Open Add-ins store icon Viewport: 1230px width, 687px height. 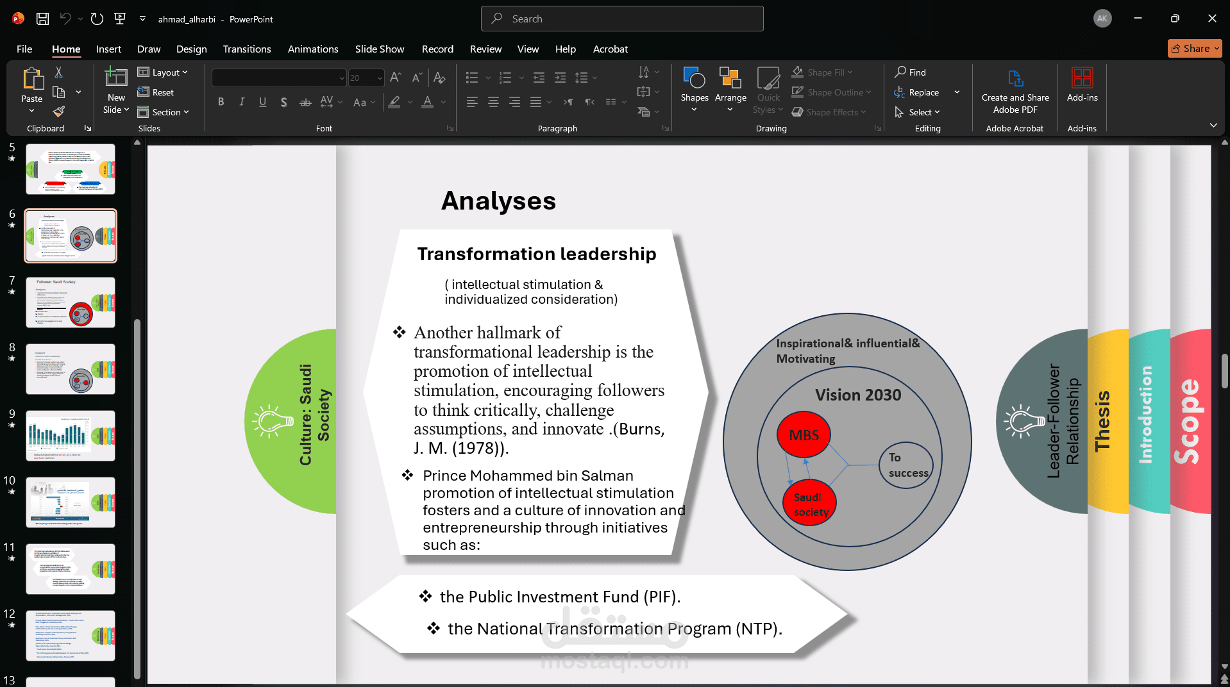pos(1083,85)
